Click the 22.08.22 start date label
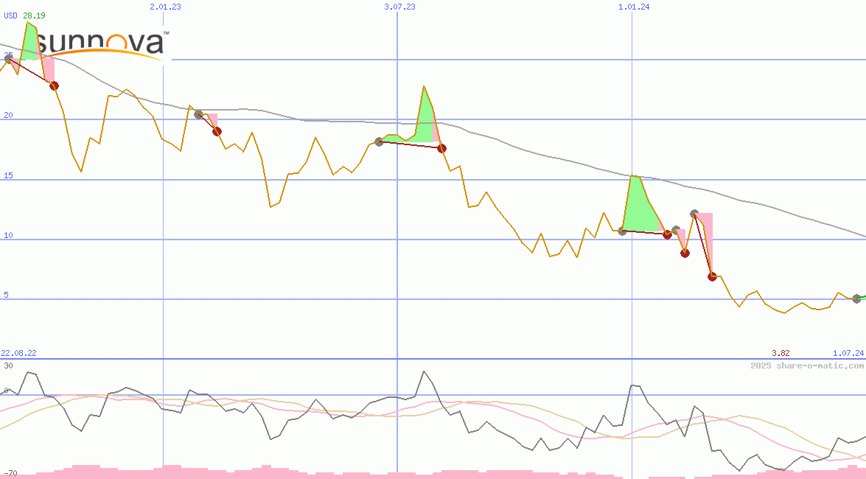866x479 pixels. point(18,353)
